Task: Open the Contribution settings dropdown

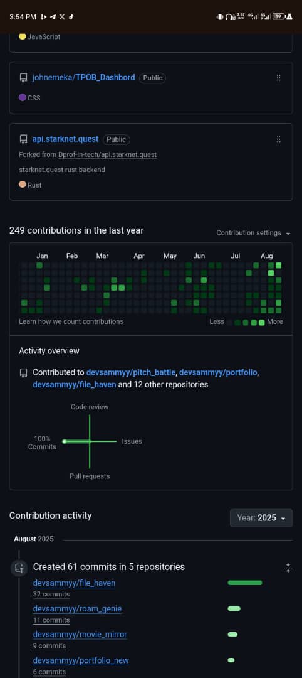Action: 253,233
